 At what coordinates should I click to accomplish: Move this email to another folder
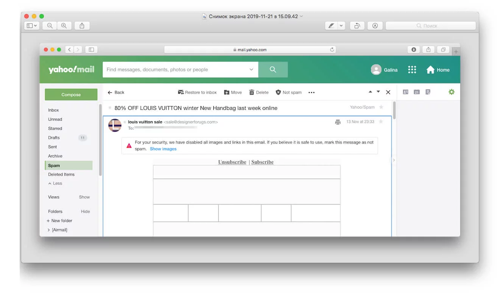tap(232, 92)
